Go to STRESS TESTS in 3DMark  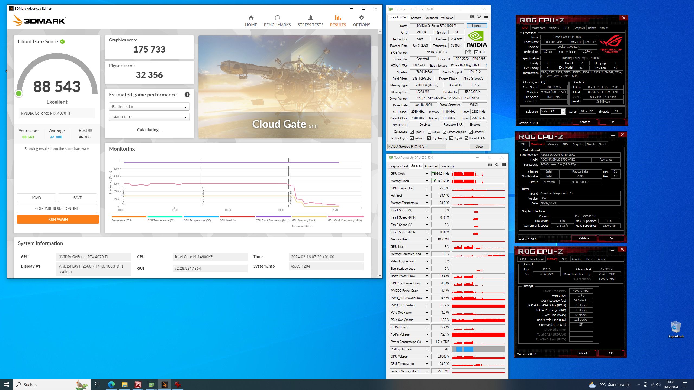(x=310, y=21)
